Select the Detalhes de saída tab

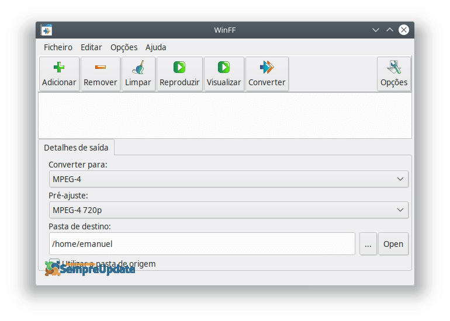coord(76,148)
